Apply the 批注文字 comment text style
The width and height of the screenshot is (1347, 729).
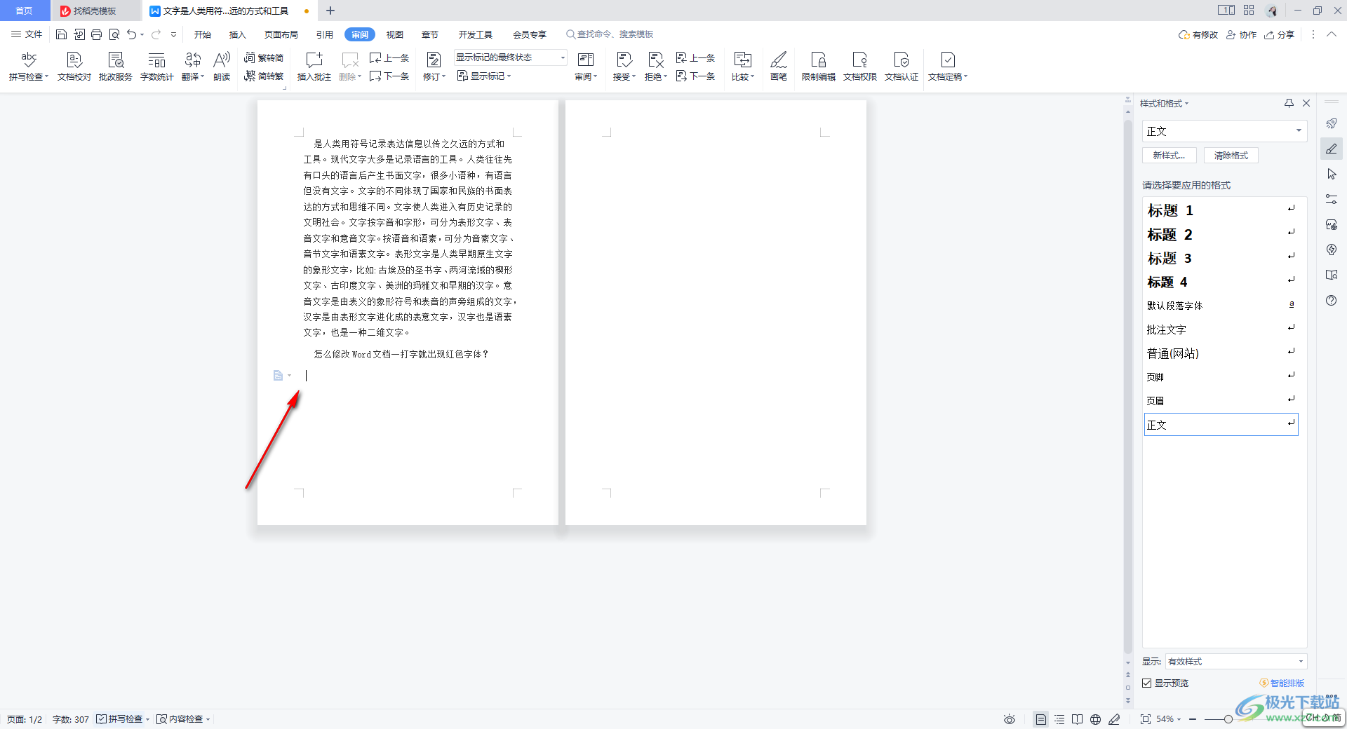tap(1221, 329)
